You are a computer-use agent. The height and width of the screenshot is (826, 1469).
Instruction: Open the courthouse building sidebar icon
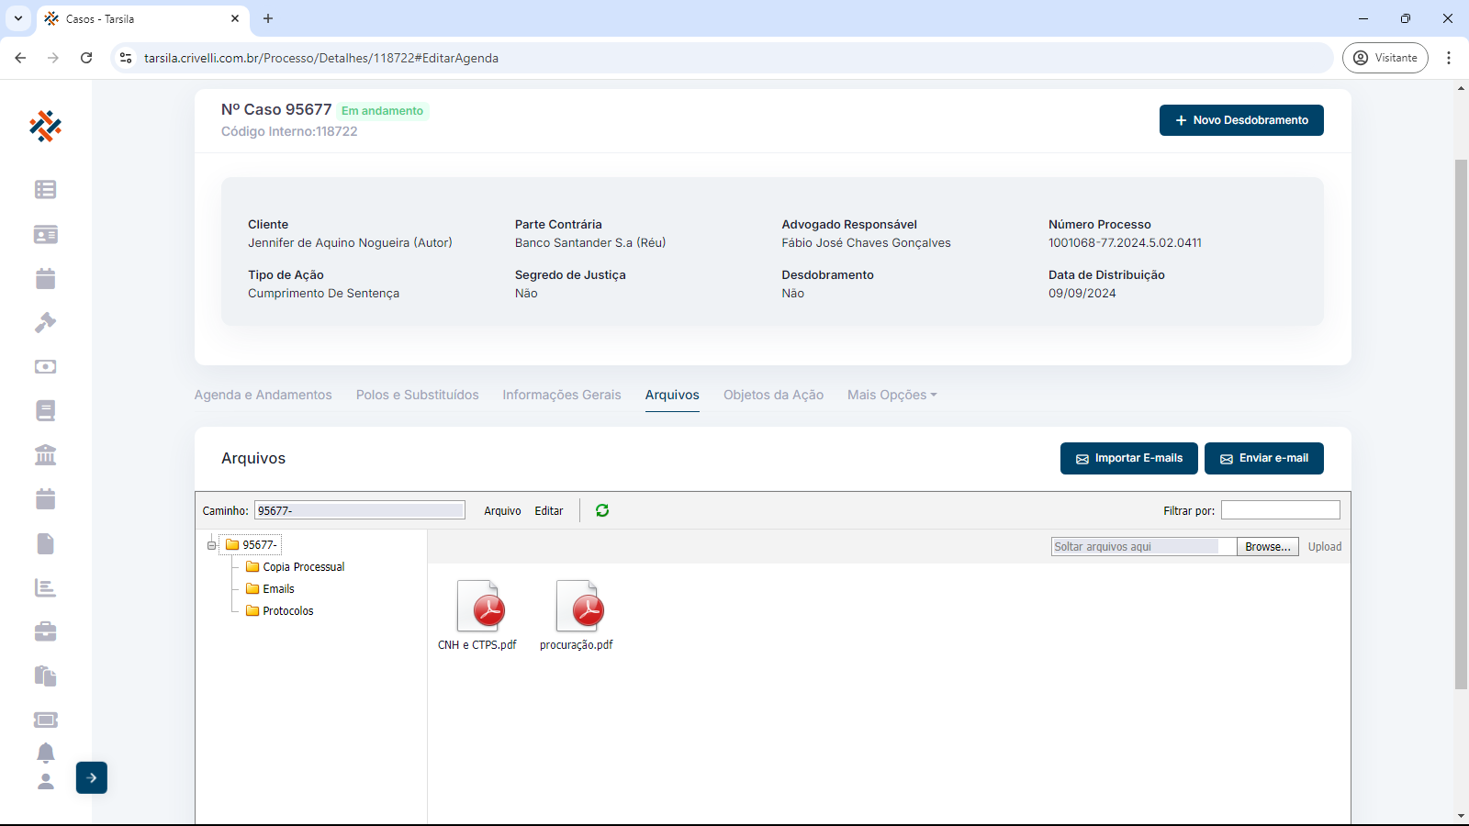[45, 454]
